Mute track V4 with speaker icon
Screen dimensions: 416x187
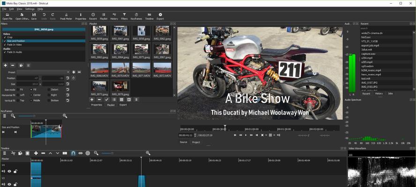[3, 172]
